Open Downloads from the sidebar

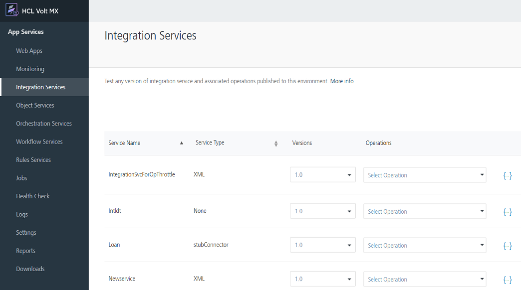coord(30,269)
